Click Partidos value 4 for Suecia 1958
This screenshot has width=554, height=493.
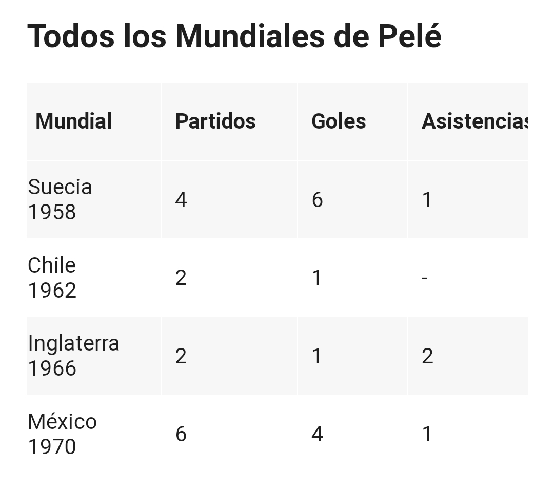[x=181, y=200]
